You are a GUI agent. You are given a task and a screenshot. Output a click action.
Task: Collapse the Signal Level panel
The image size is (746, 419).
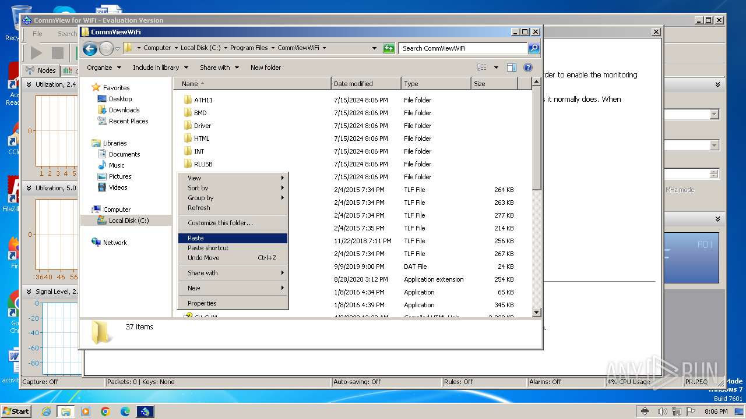click(x=29, y=292)
